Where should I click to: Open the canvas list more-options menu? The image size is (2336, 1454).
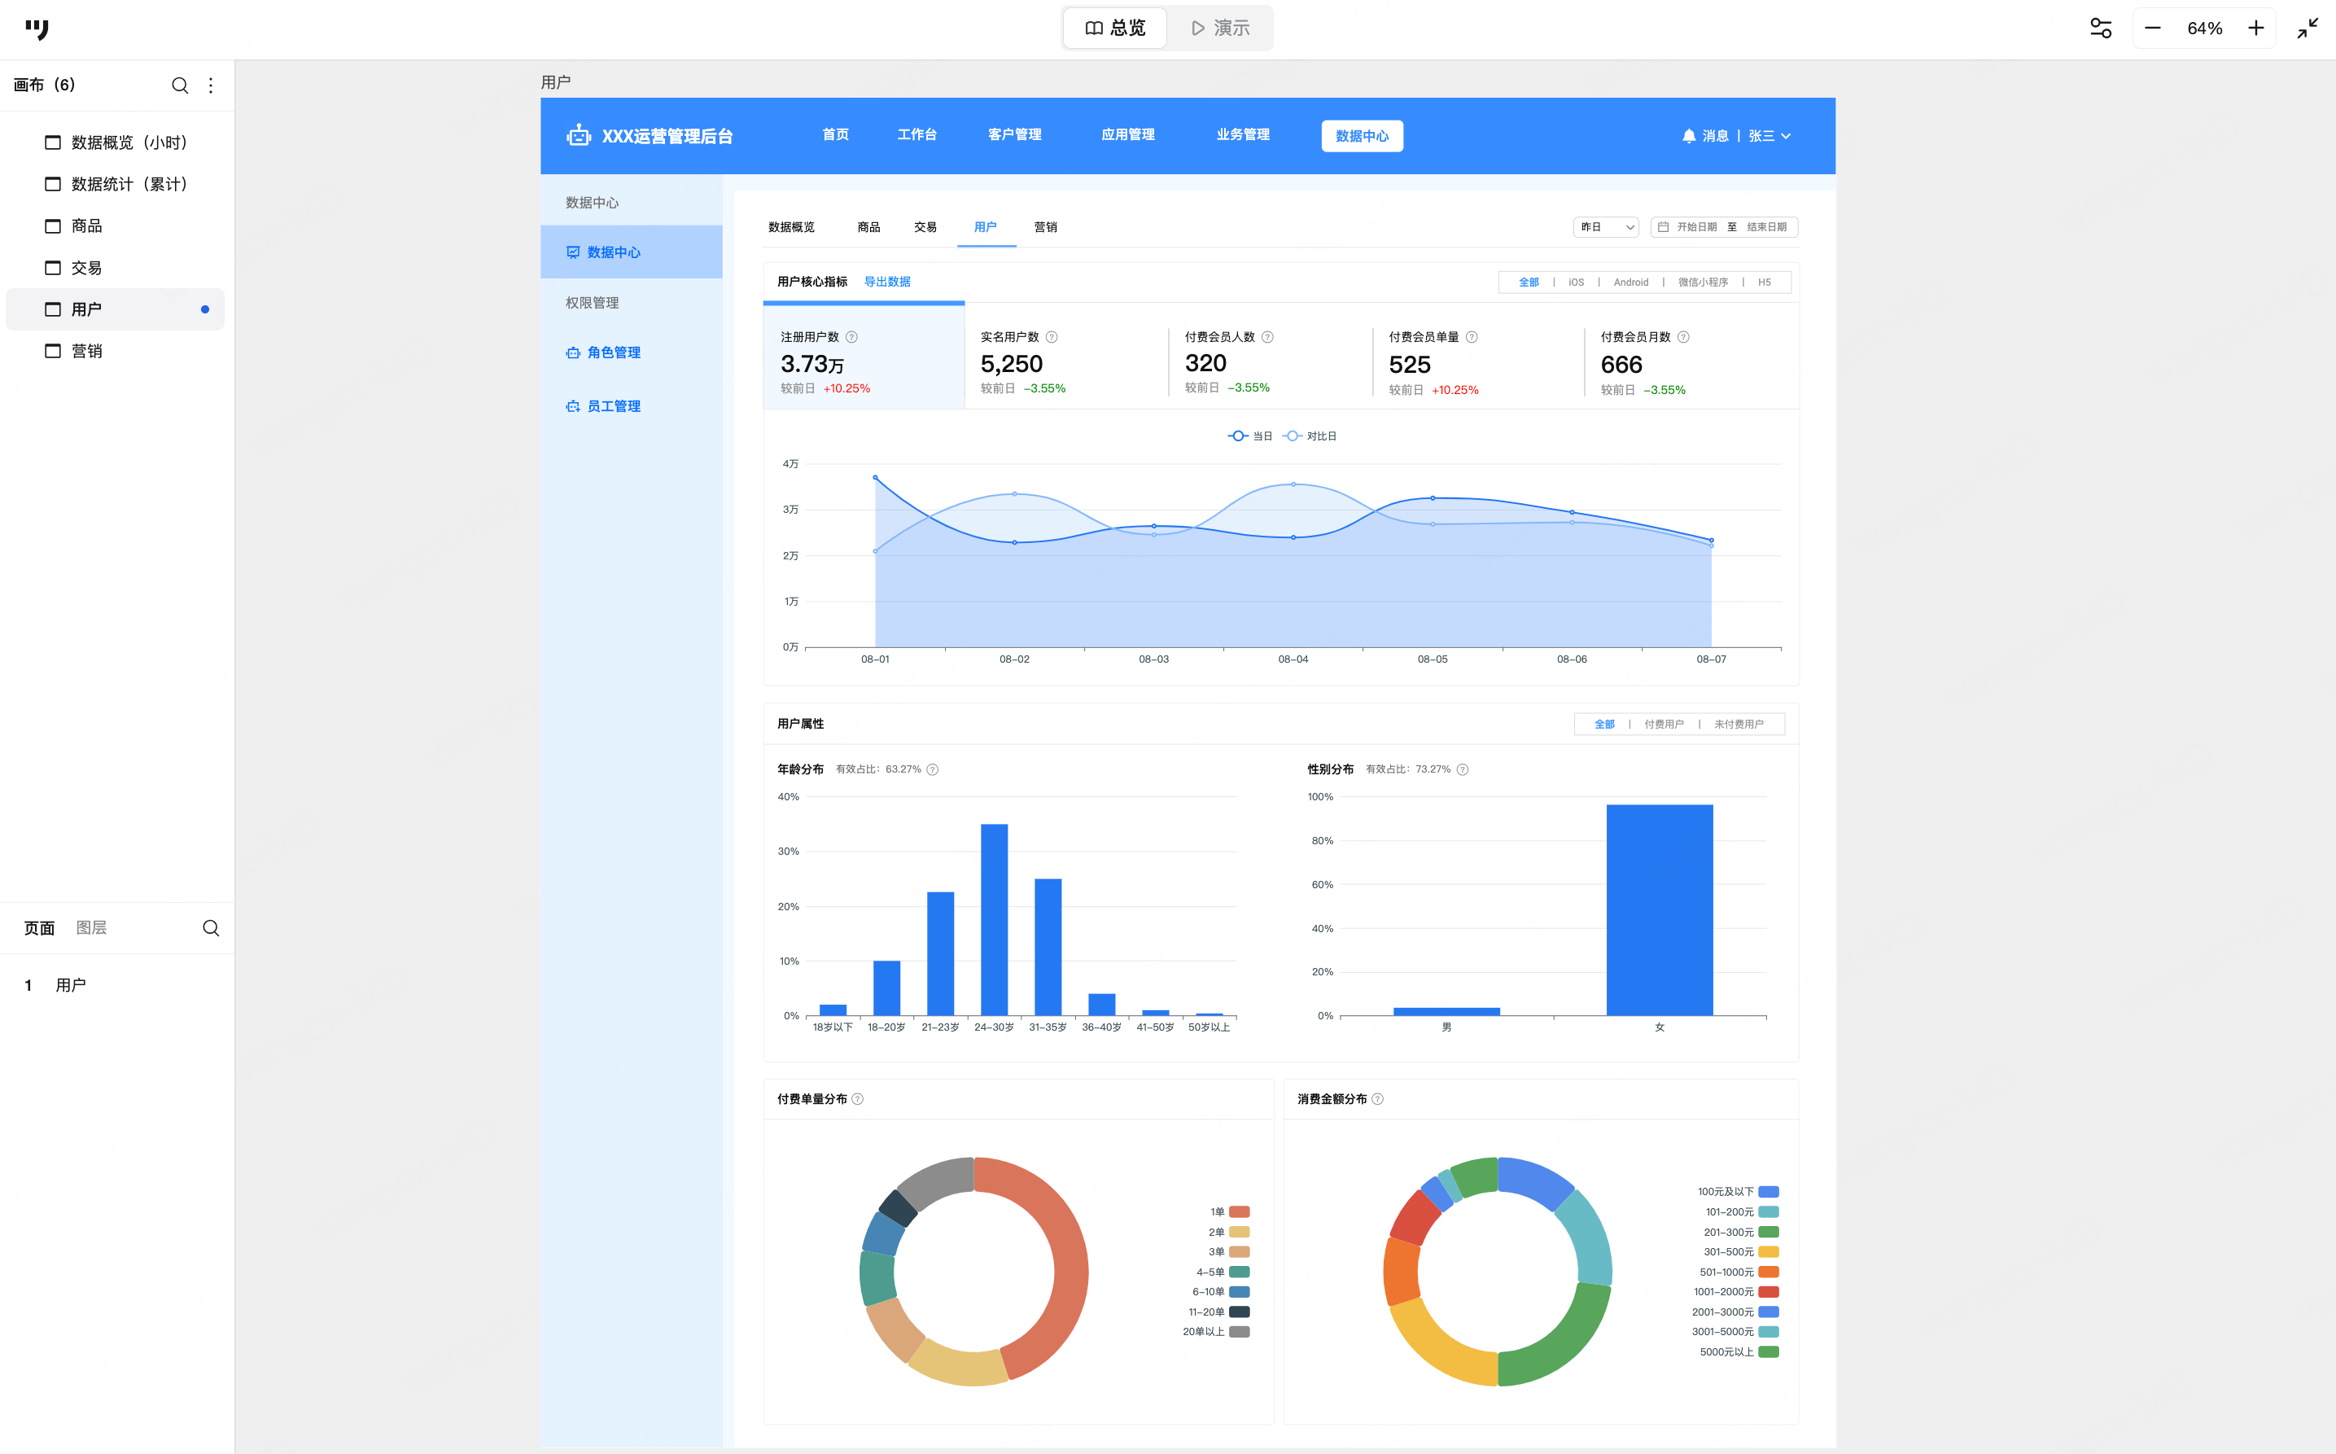[211, 85]
